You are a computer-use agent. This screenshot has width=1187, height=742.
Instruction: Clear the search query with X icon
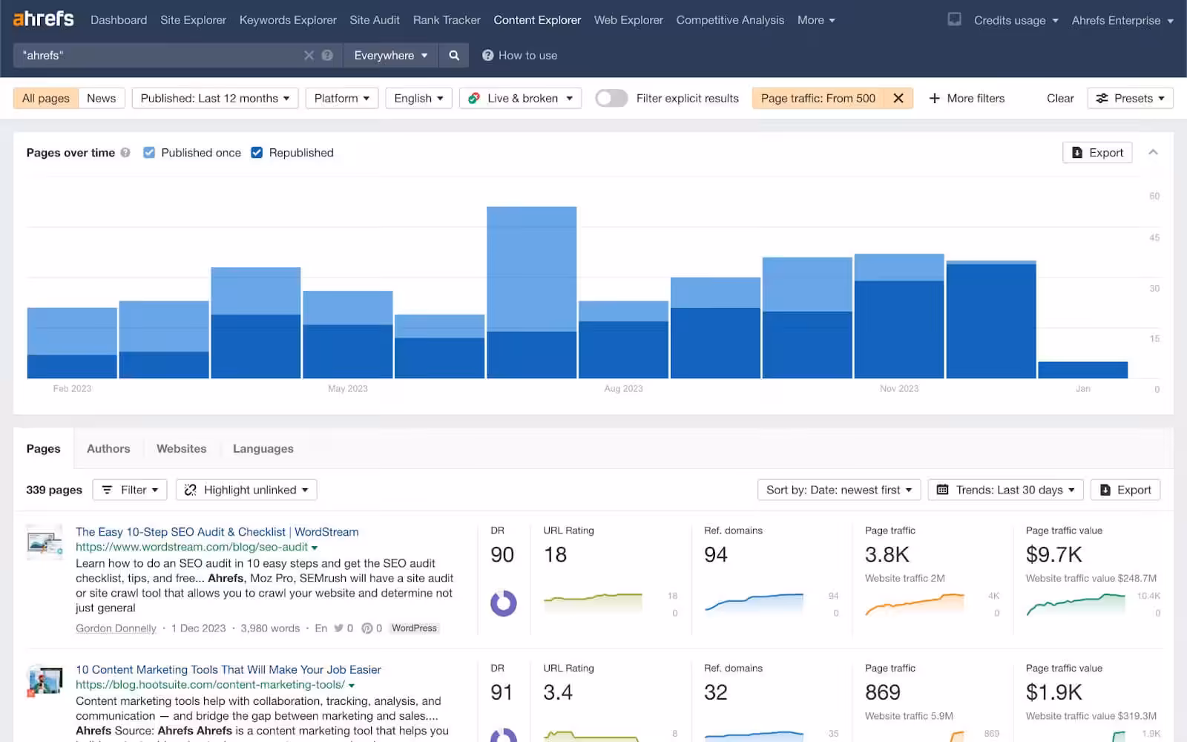(x=309, y=56)
